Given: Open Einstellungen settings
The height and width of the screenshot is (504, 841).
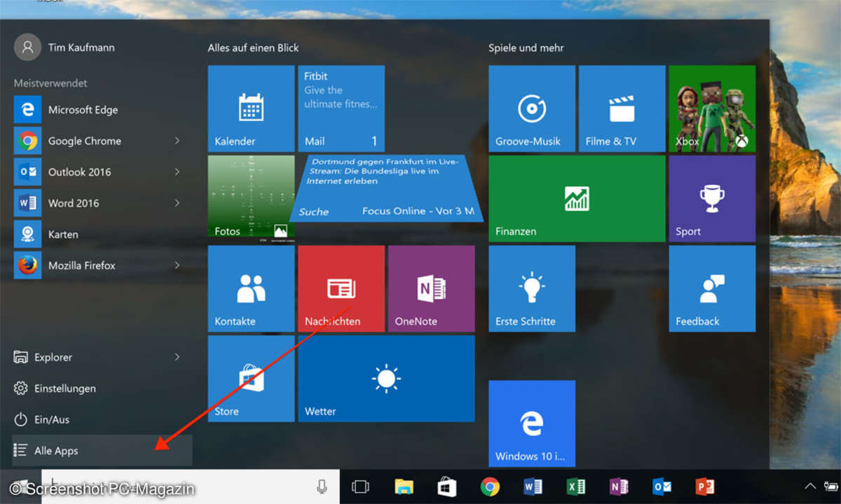Looking at the screenshot, I should click(x=102, y=388).
